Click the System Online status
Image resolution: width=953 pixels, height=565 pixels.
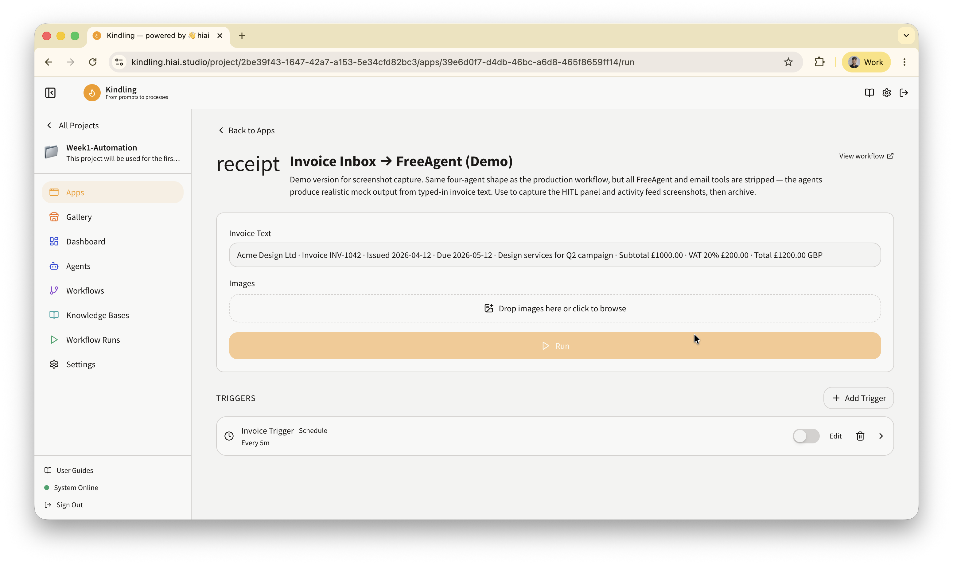coord(71,487)
